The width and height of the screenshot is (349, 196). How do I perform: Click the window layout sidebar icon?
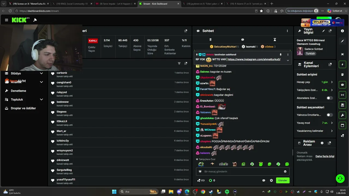coord(342,125)
